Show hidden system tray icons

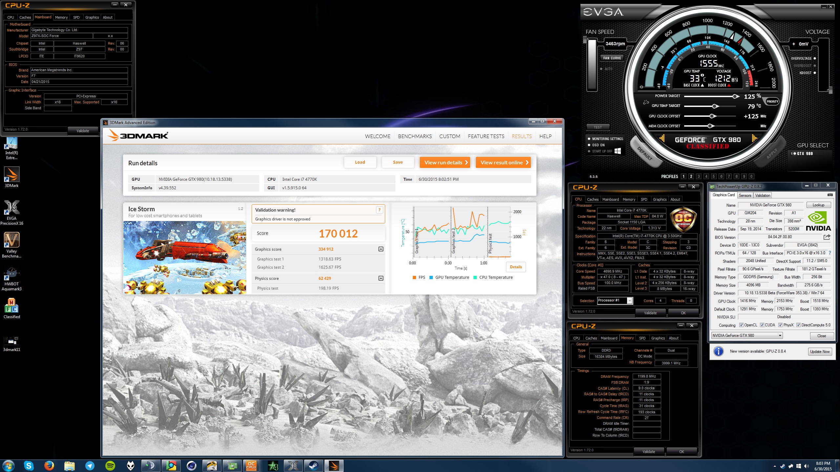coord(775,466)
